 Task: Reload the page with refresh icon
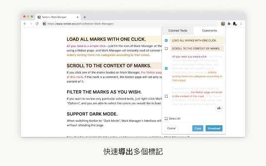37,24
